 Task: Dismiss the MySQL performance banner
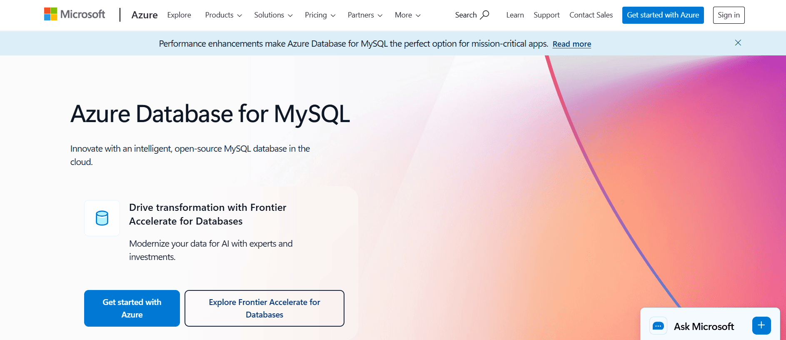(x=738, y=43)
